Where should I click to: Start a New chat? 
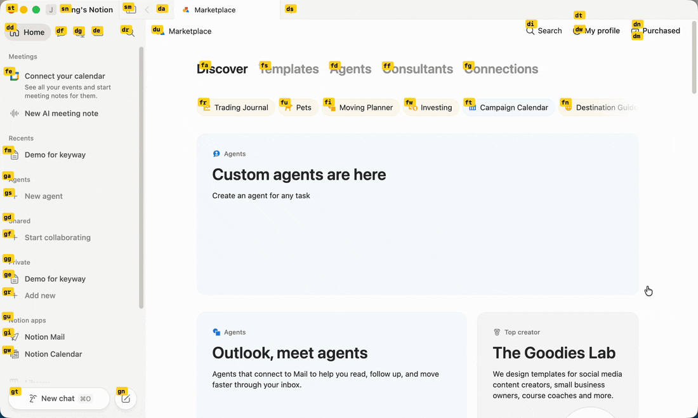(59, 398)
